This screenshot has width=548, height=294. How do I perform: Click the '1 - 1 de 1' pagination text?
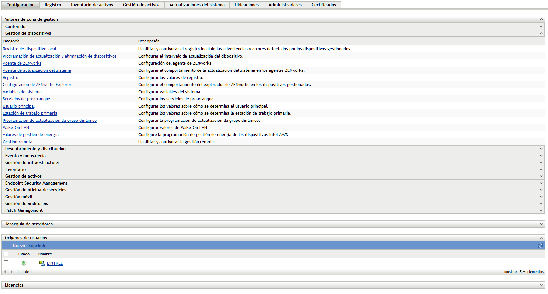[24, 272]
